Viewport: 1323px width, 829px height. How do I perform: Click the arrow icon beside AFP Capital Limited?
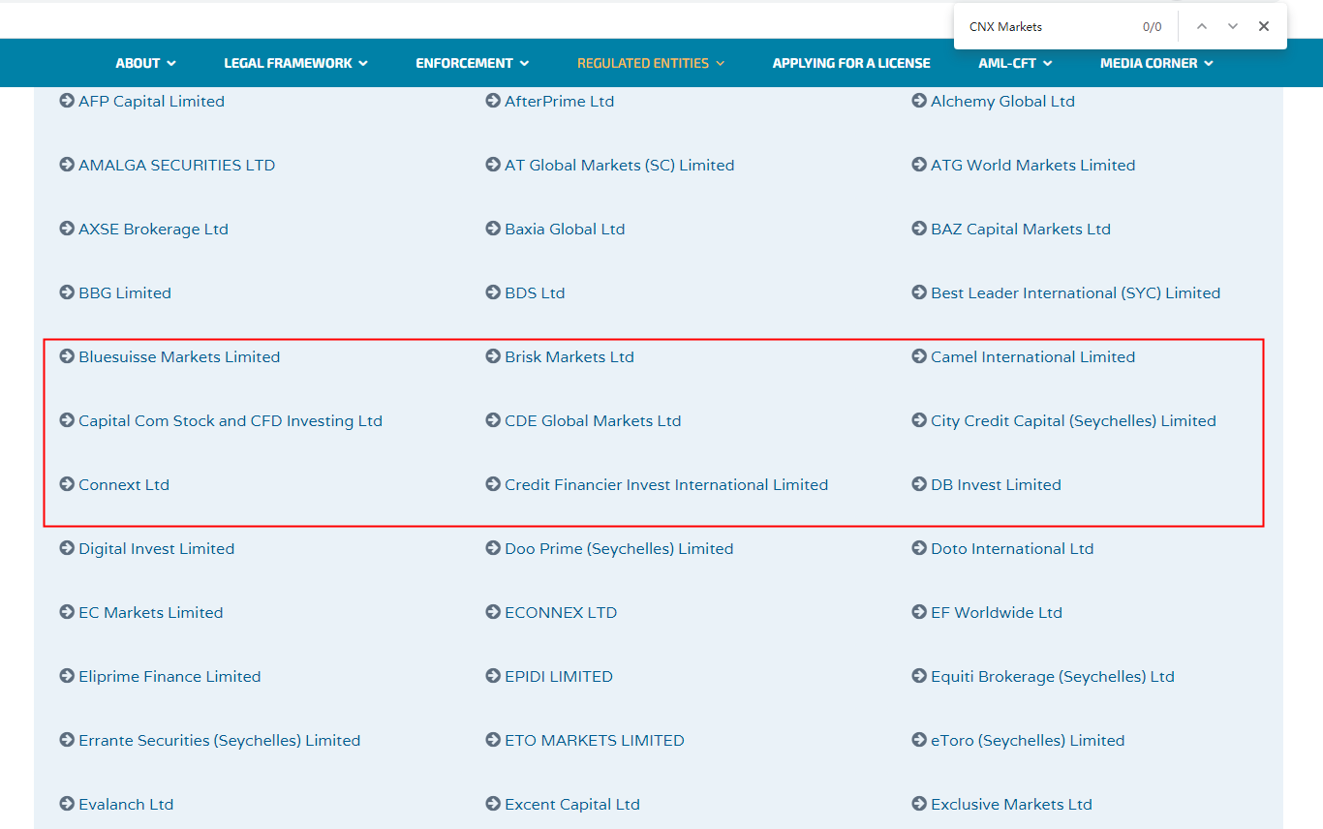tap(67, 101)
